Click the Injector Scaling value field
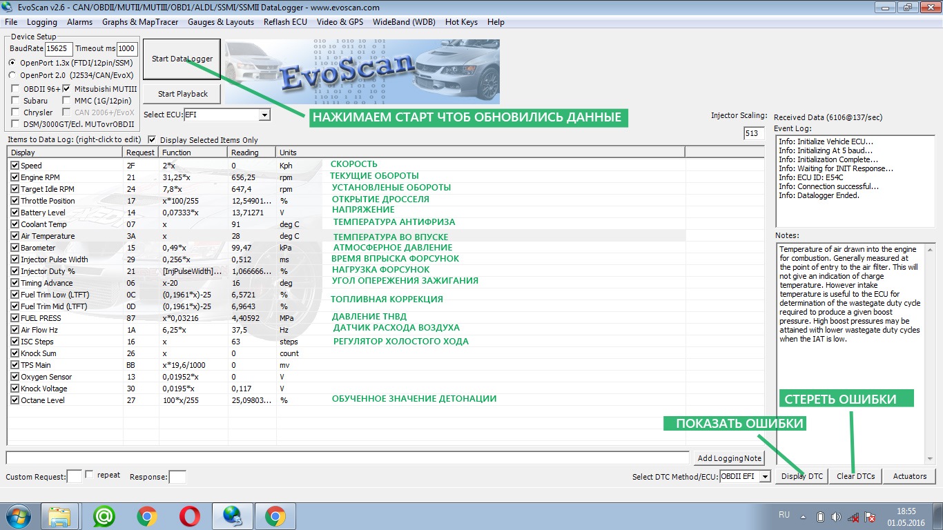Screen dimensions: 943x530 pyautogui.click(x=754, y=134)
